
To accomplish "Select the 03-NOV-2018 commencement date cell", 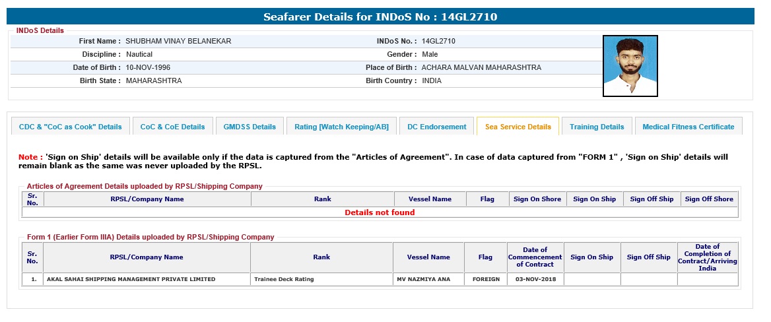I will point(535,279).
